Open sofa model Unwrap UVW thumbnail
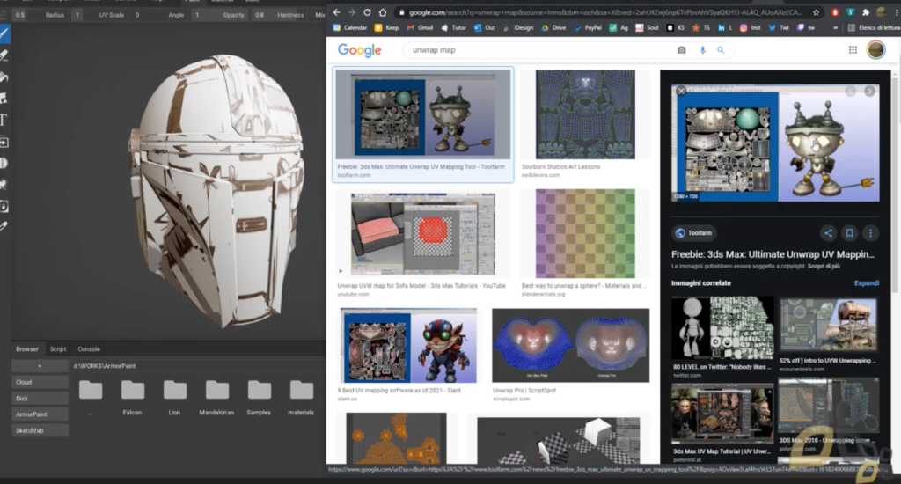The image size is (901, 484). (423, 233)
